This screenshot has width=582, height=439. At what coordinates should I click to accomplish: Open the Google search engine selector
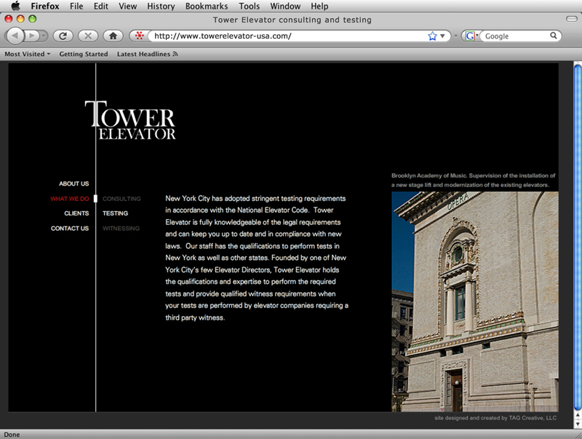coord(471,36)
